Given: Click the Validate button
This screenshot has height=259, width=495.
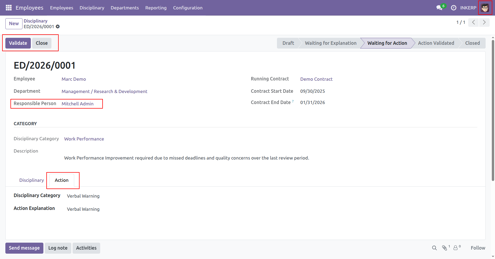Looking at the screenshot, I should click(18, 43).
